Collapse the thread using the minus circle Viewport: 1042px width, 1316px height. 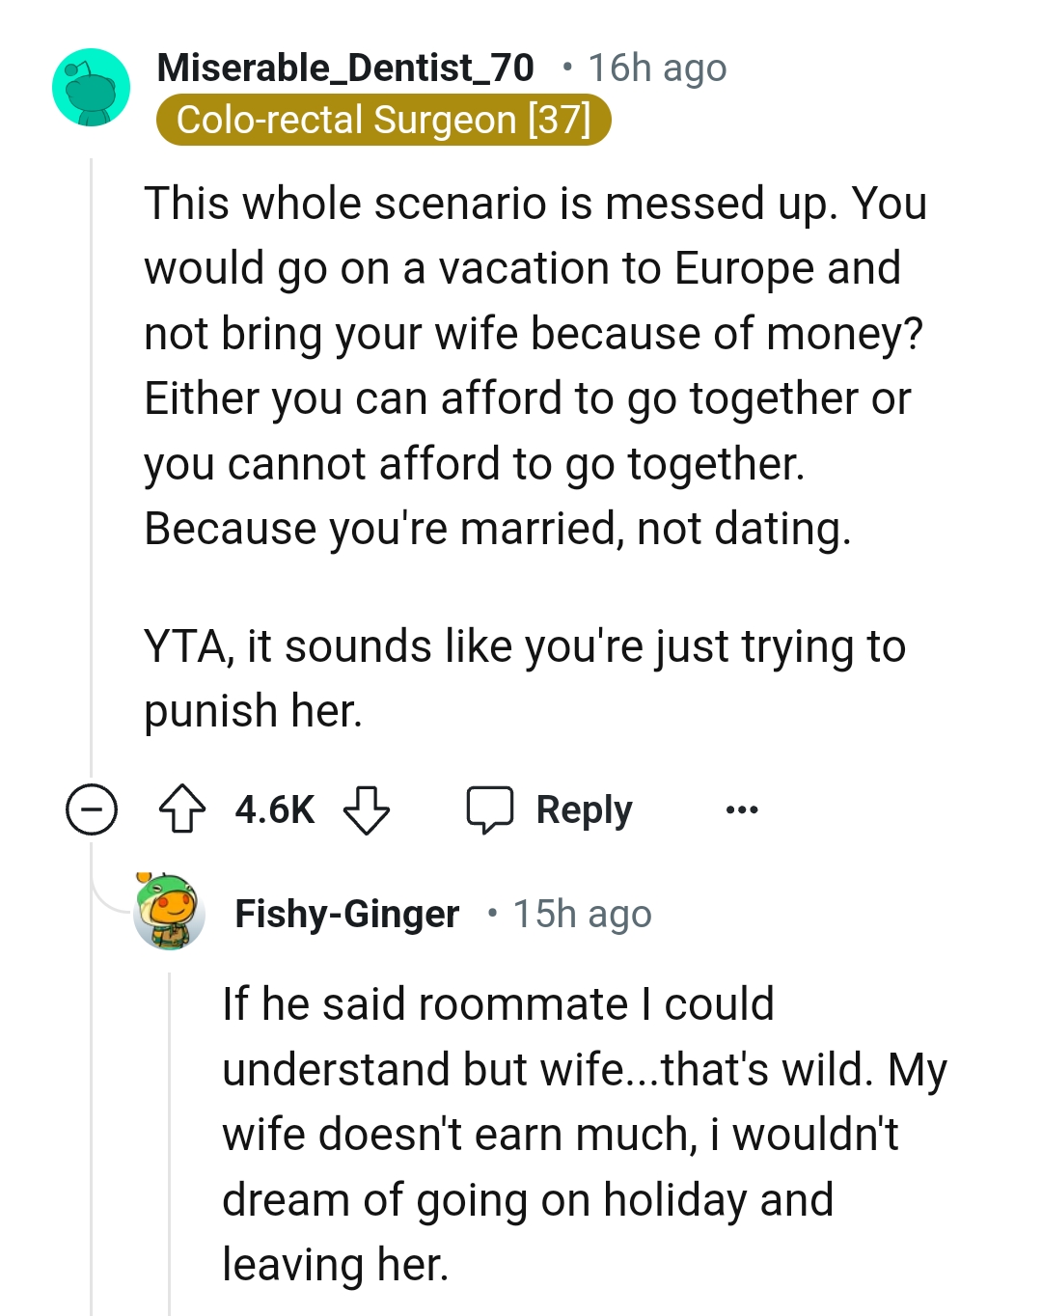point(90,810)
